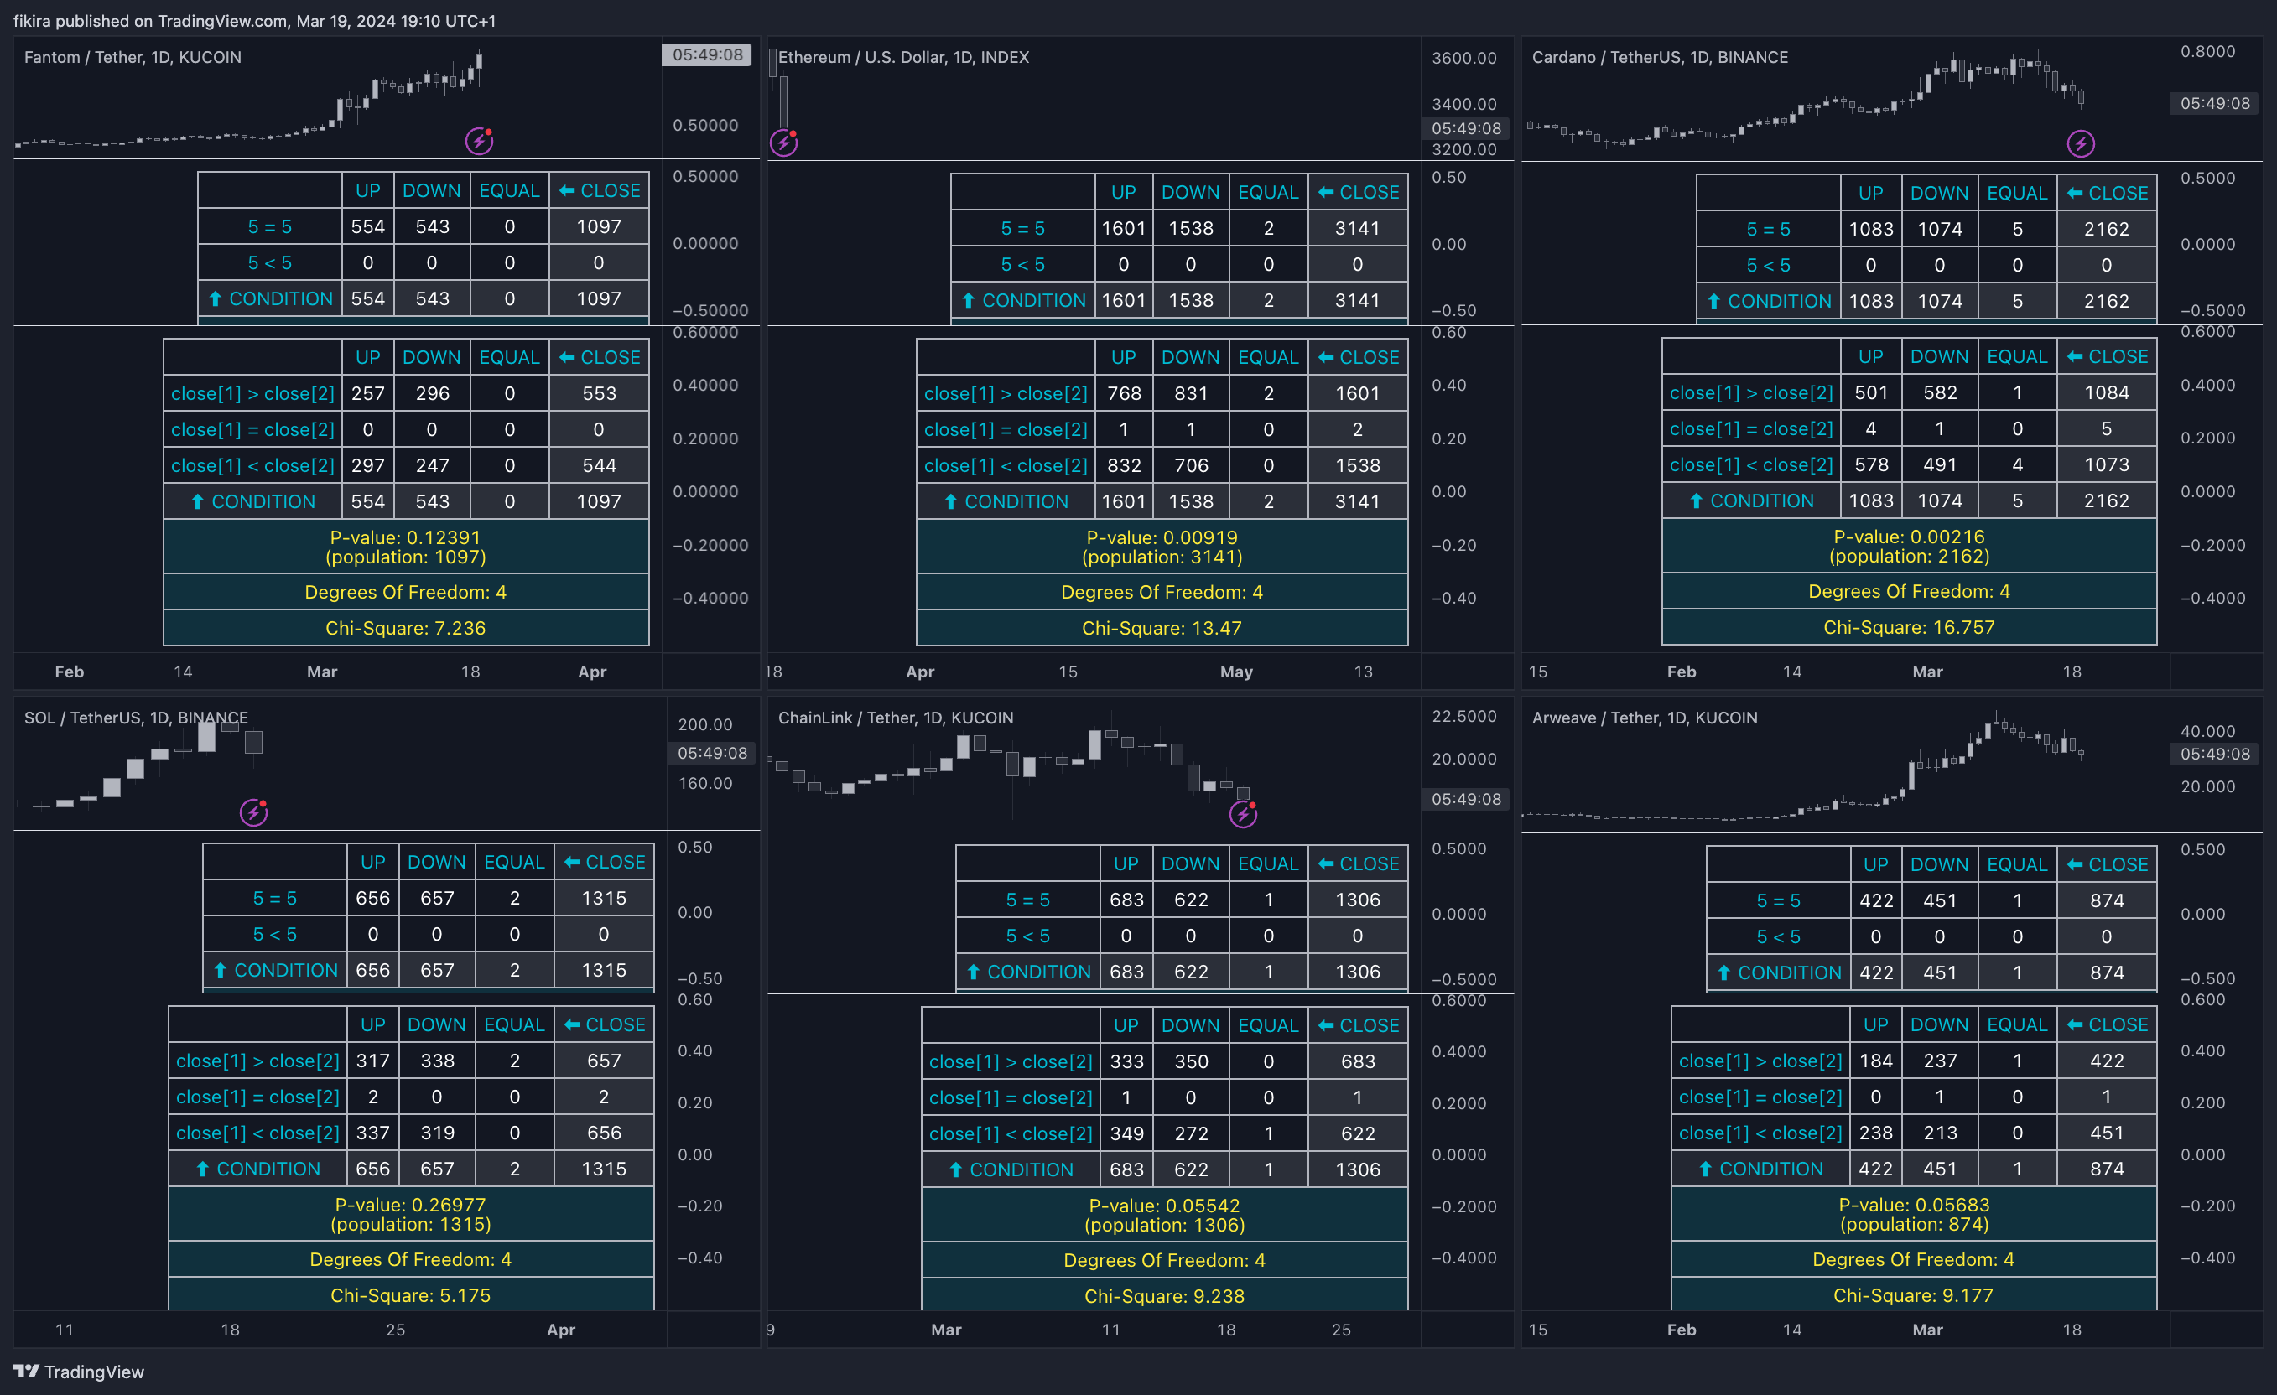Click Arweave close[1] > close[2] row label
The image size is (2277, 1395).
click(x=1760, y=1061)
